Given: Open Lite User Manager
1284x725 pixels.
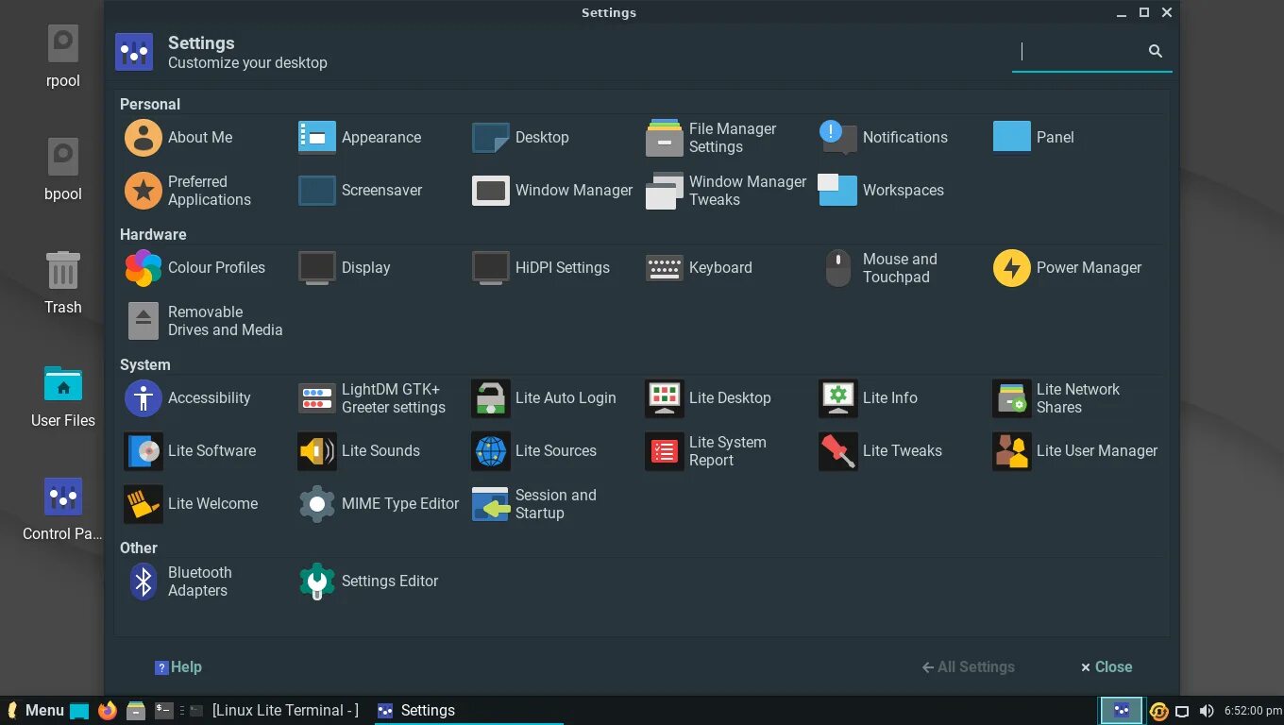Looking at the screenshot, I should coord(1075,451).
